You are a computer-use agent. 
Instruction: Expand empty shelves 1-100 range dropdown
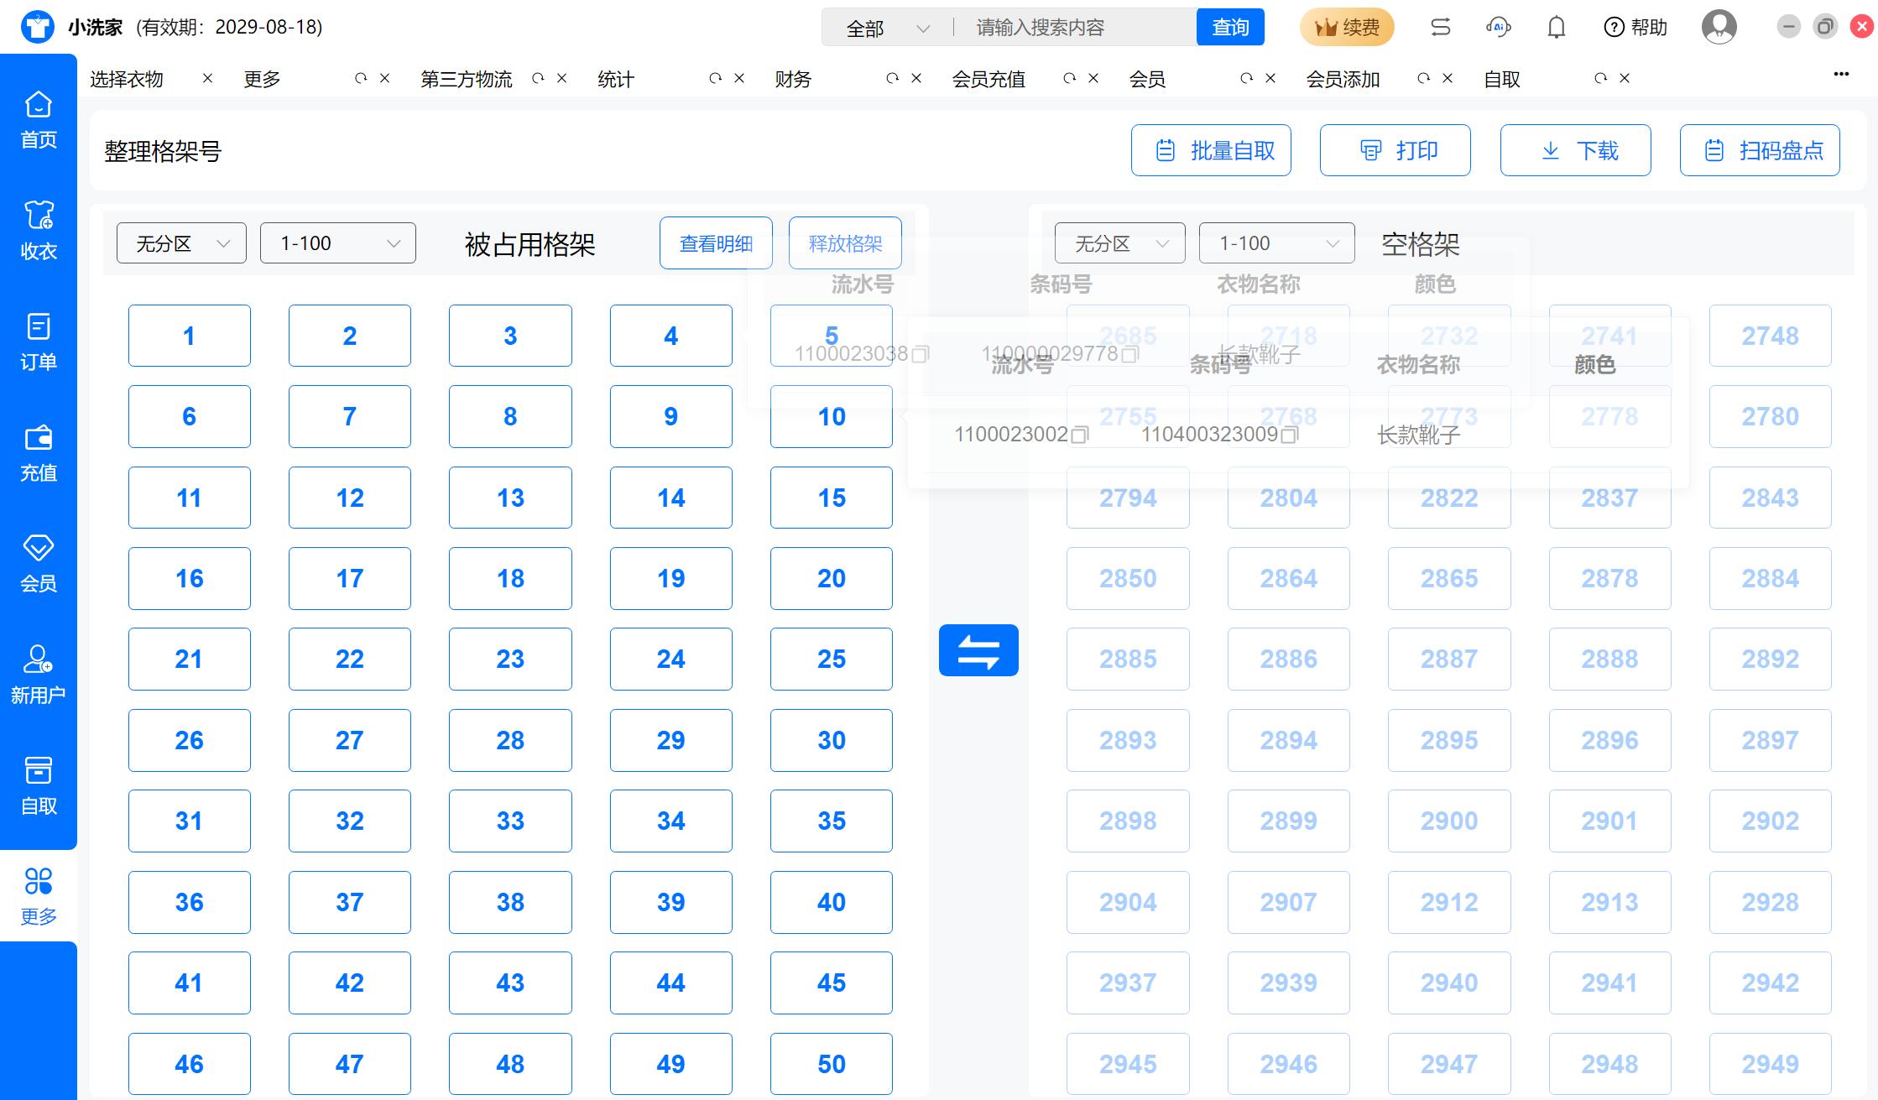(1276, 243)
